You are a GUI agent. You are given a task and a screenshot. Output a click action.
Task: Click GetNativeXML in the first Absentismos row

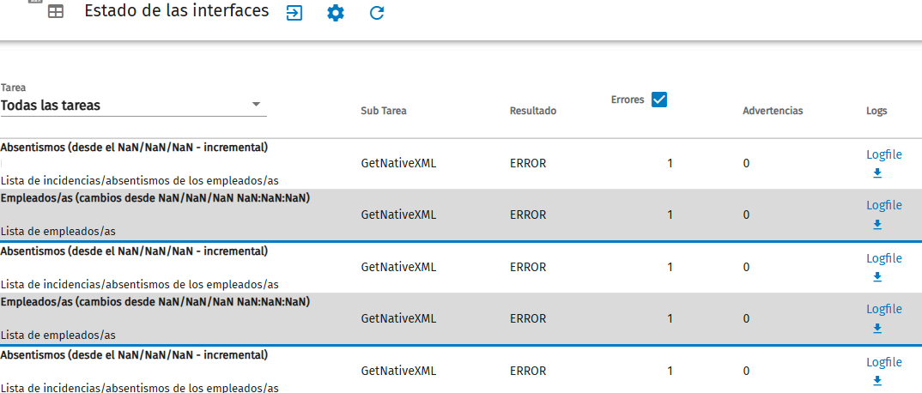[398, 163]
